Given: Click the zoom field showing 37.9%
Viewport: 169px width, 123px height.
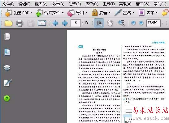Looking at the screenshot, I should point(154,23).
